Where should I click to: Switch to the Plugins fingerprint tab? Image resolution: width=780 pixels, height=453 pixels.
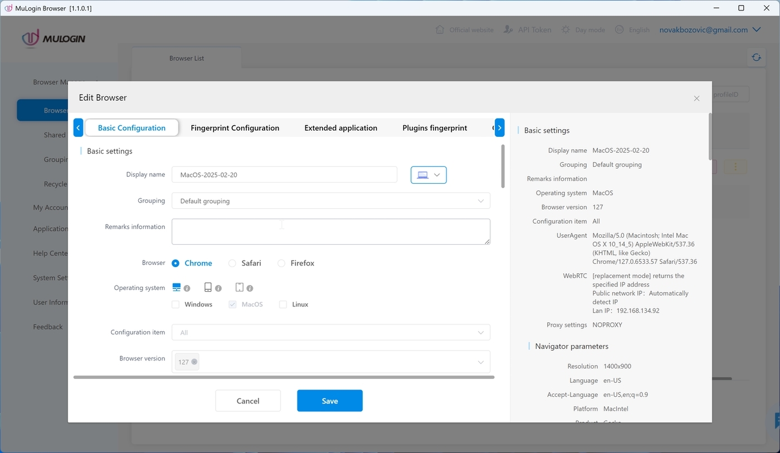click(435, 127)
